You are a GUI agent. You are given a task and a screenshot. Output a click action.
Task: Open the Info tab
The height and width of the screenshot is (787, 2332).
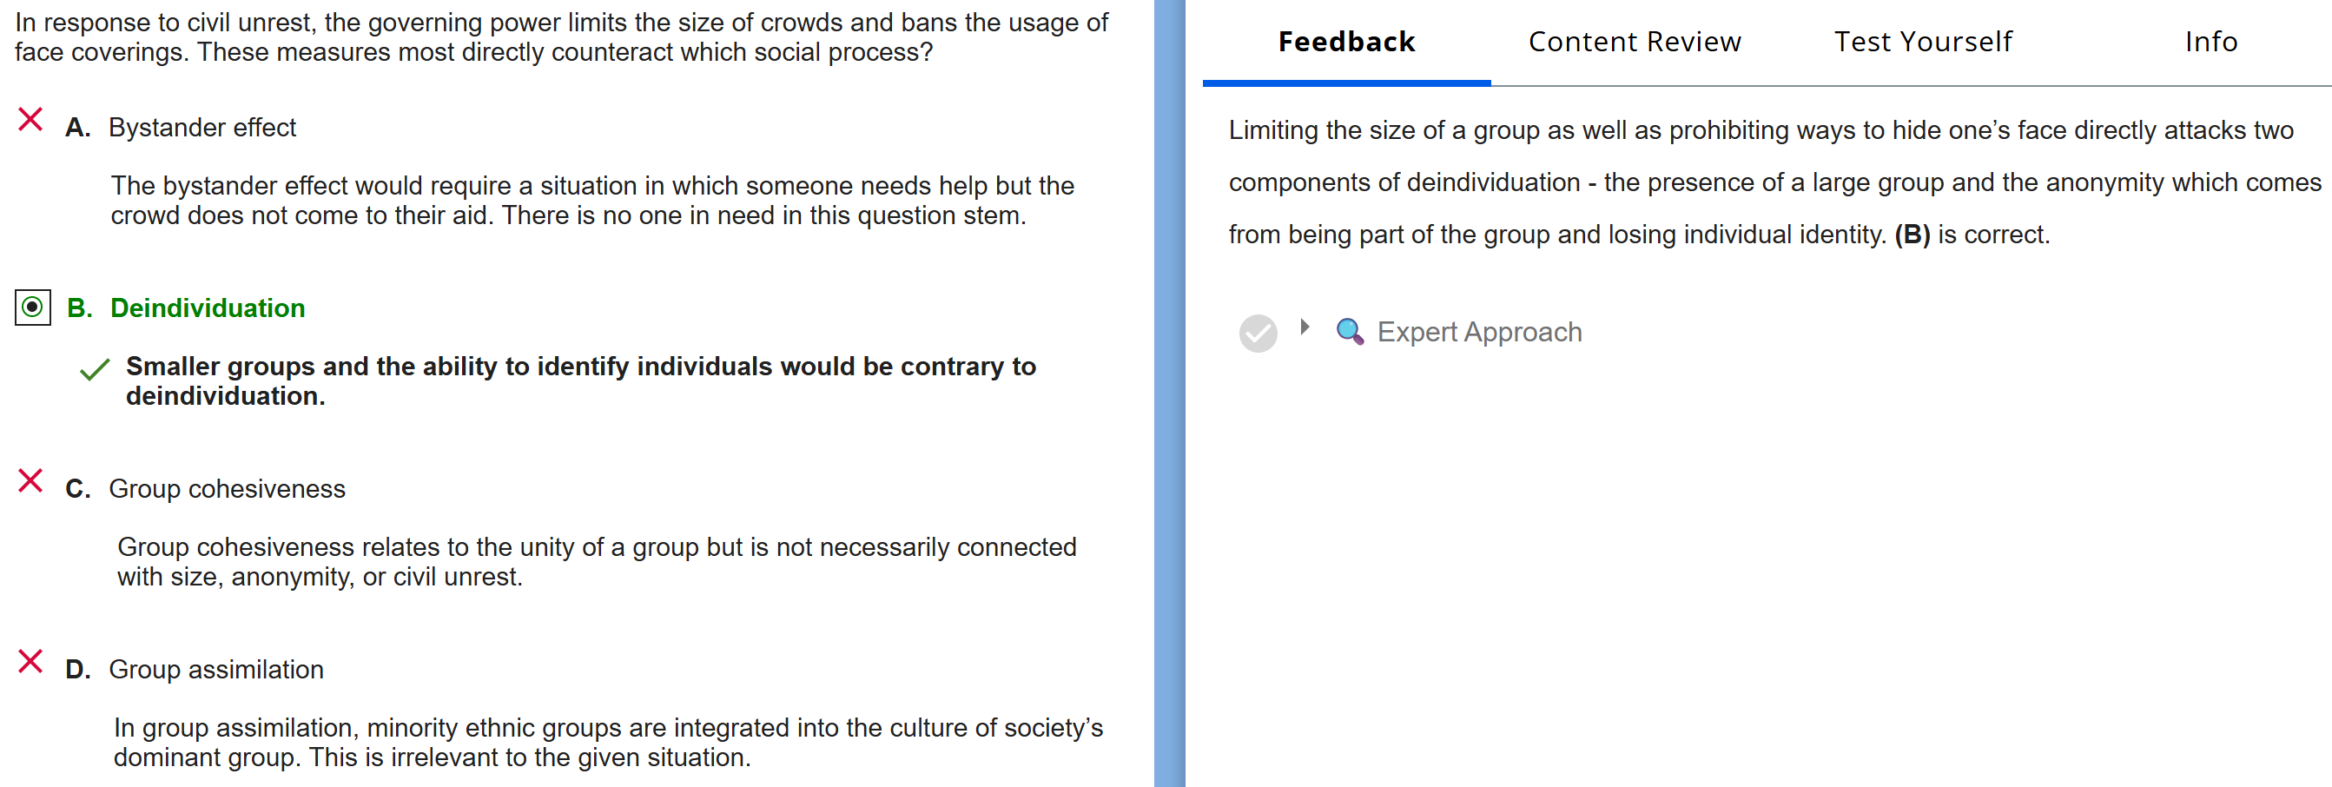click(x=2210, y=42)
